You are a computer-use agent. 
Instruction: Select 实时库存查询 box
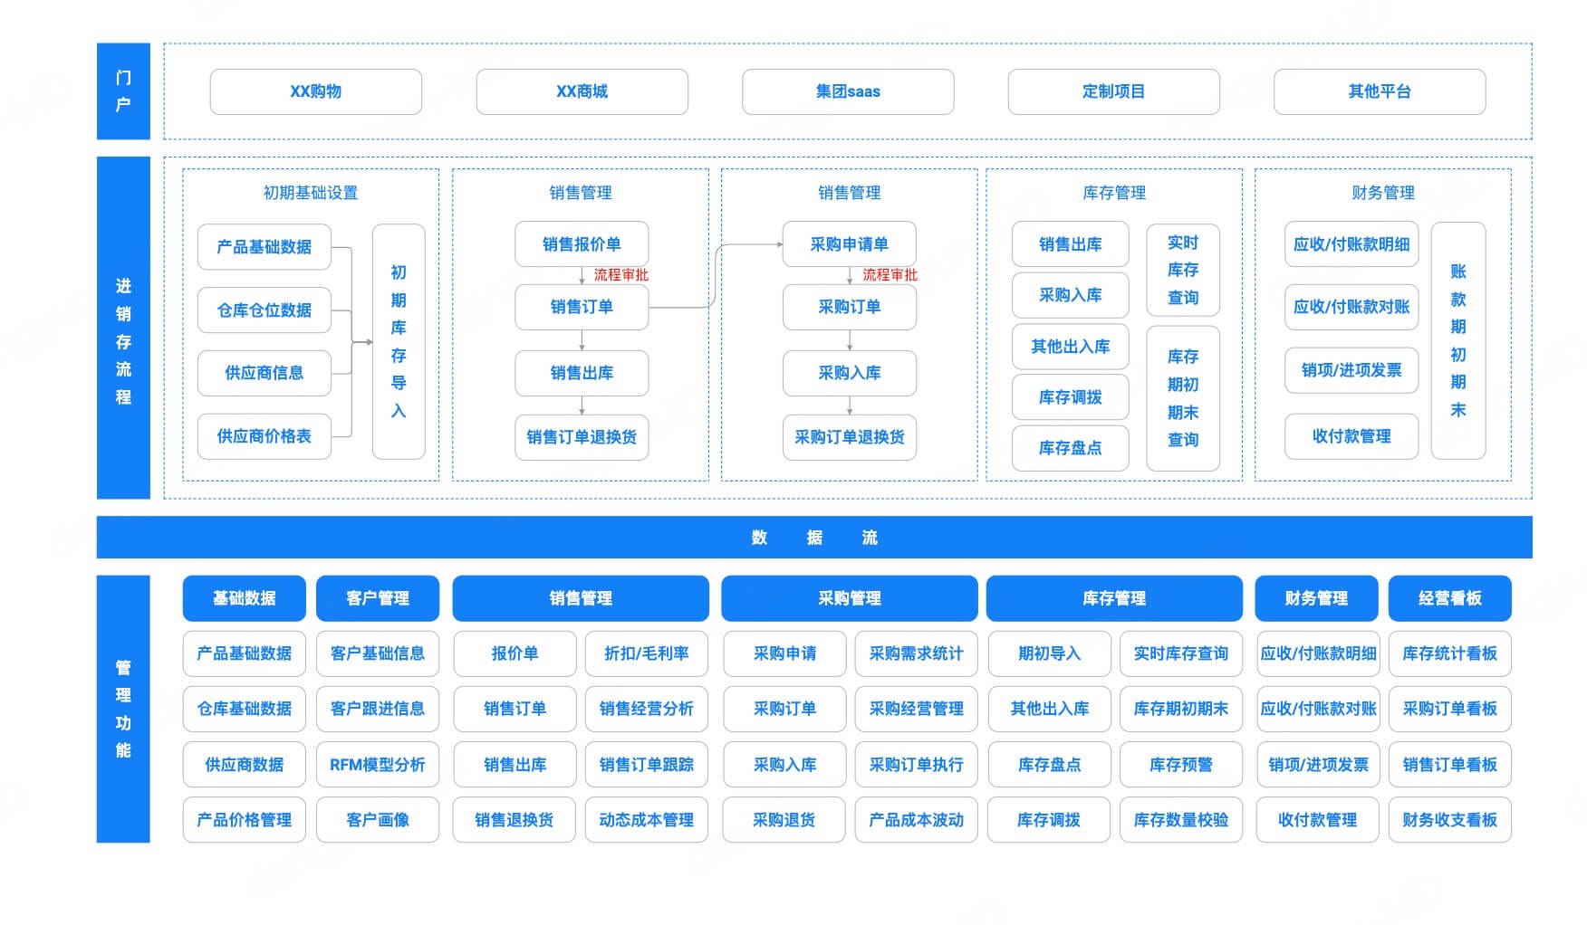click(x=1183, y=271)
